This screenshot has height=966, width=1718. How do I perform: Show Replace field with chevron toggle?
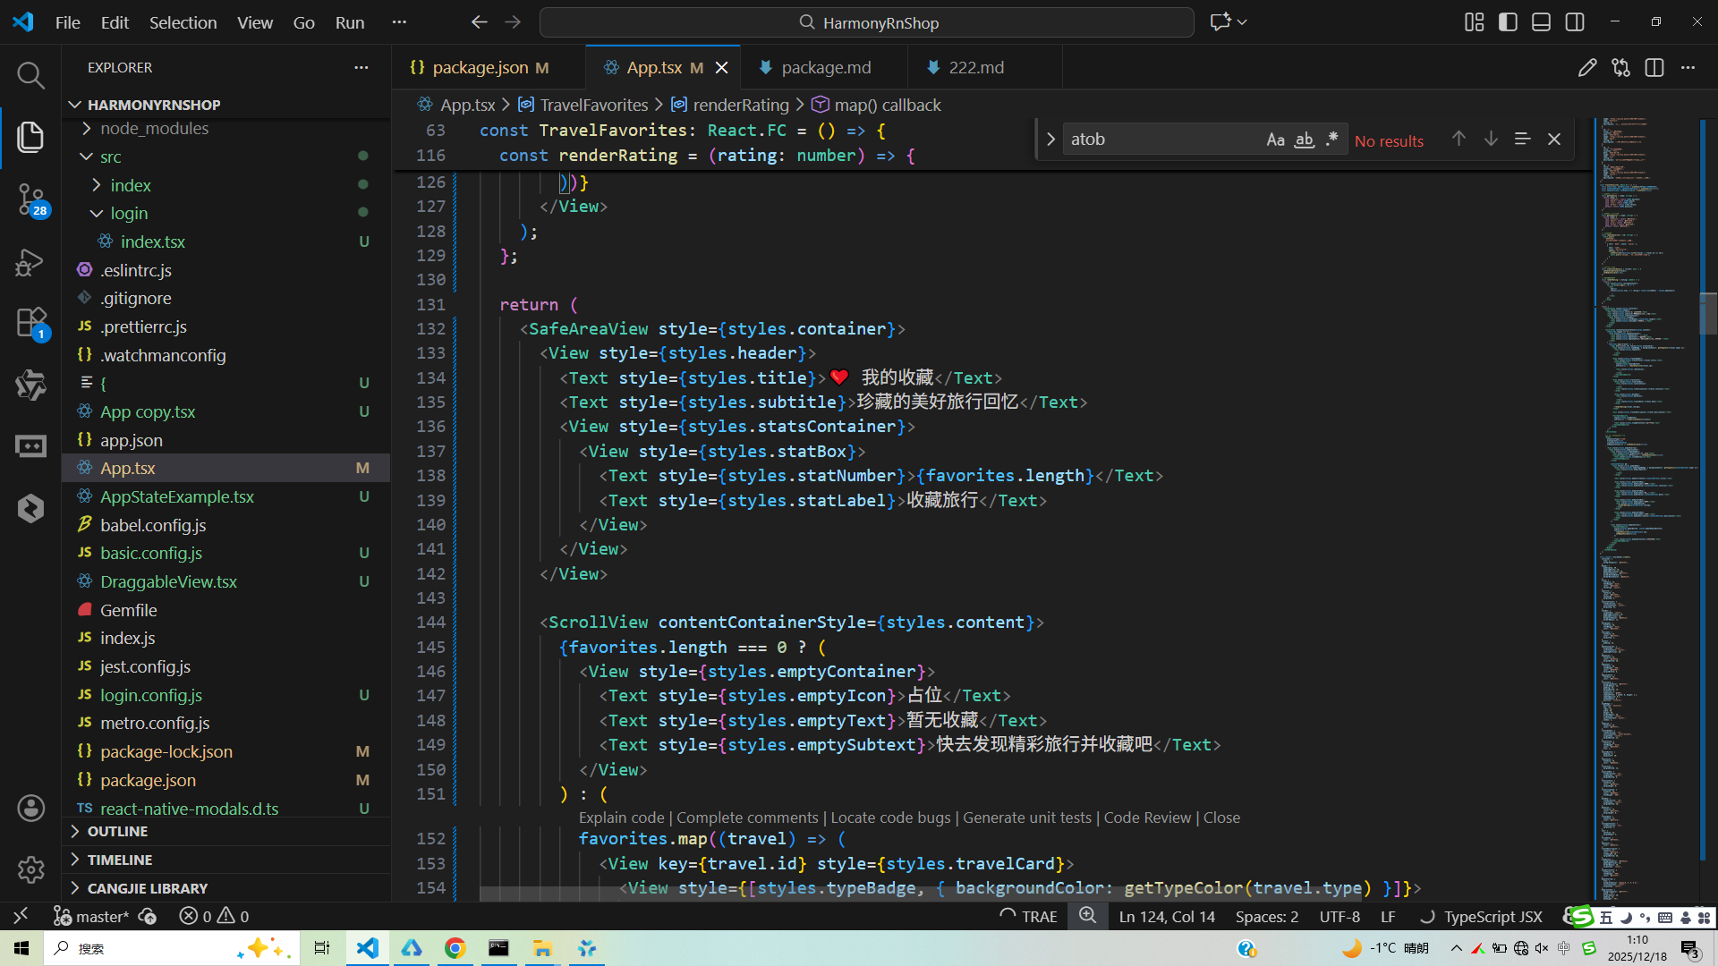1050,140
